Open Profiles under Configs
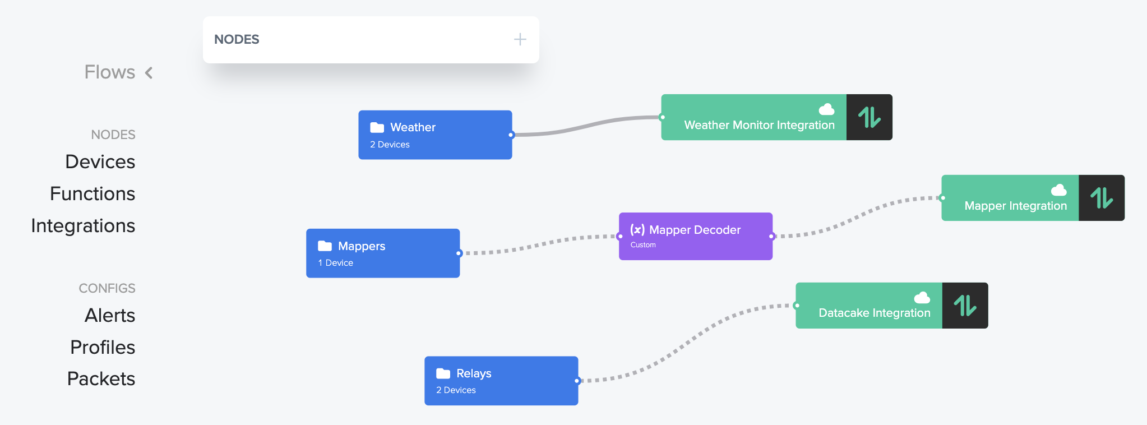The height and width of the screenshot is (425, 1147). click(x=103, y=347)
